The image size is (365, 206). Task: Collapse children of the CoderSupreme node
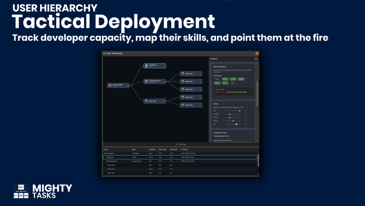pyautogui.click(x=164, y=82)
